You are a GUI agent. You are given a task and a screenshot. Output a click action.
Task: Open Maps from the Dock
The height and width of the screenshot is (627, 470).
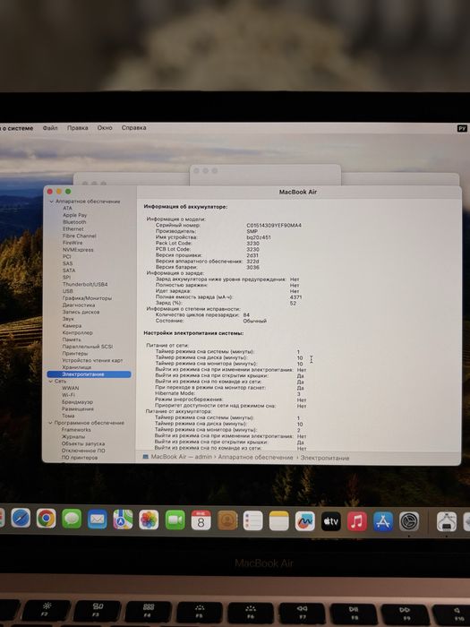[x=124, y=520]
